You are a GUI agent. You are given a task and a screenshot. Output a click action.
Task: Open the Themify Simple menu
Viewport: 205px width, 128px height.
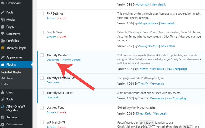click(x=16, y=48)
